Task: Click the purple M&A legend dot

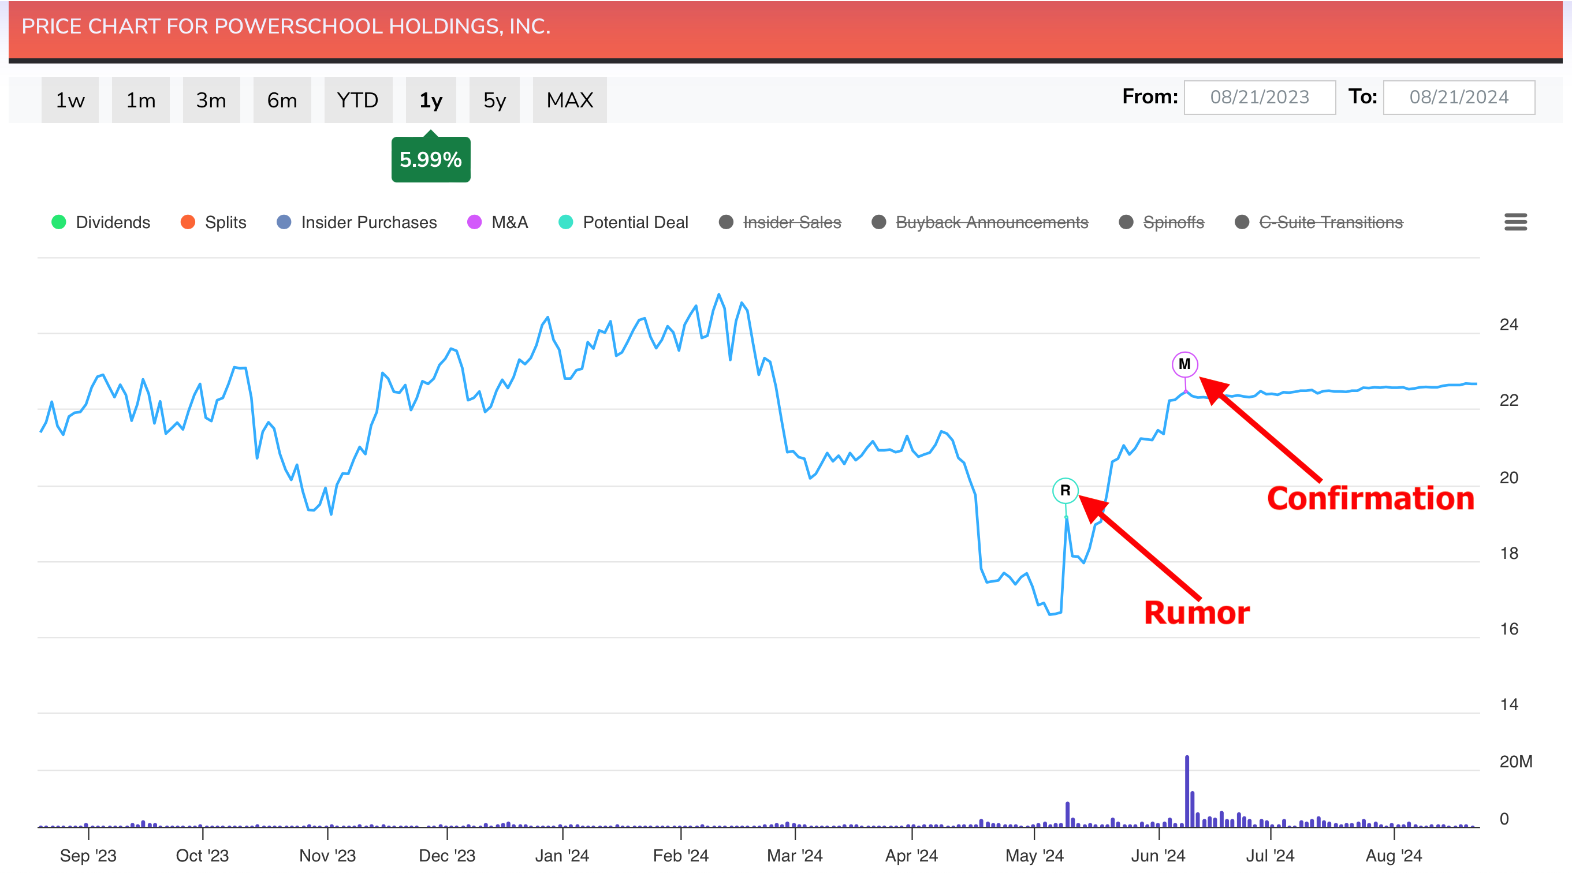Action: [474, 222]
